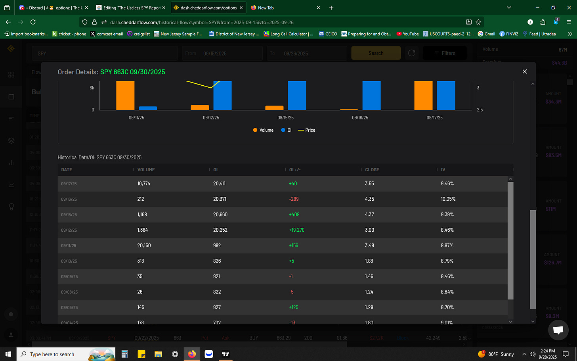The height and width of the screenshot is (361, 577).
Task: Click the 09/05/25 date cell
Action: [x=69, y=307]
